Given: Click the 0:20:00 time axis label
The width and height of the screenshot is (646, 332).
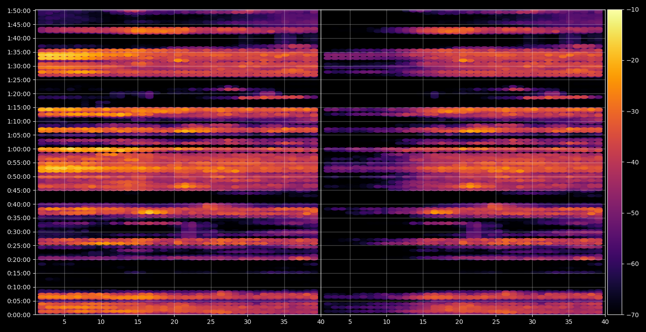Looking at the screenshot, I should [19, 260].
